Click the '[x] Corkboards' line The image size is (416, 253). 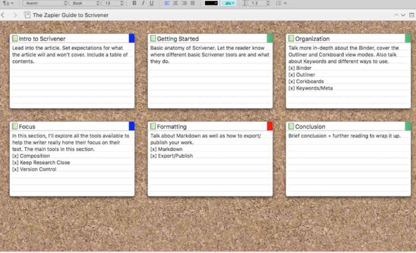pyautogui.click(x=306, y=81)
